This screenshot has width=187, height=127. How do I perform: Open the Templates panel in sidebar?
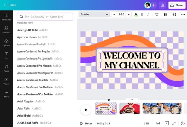tap(6, 17)
